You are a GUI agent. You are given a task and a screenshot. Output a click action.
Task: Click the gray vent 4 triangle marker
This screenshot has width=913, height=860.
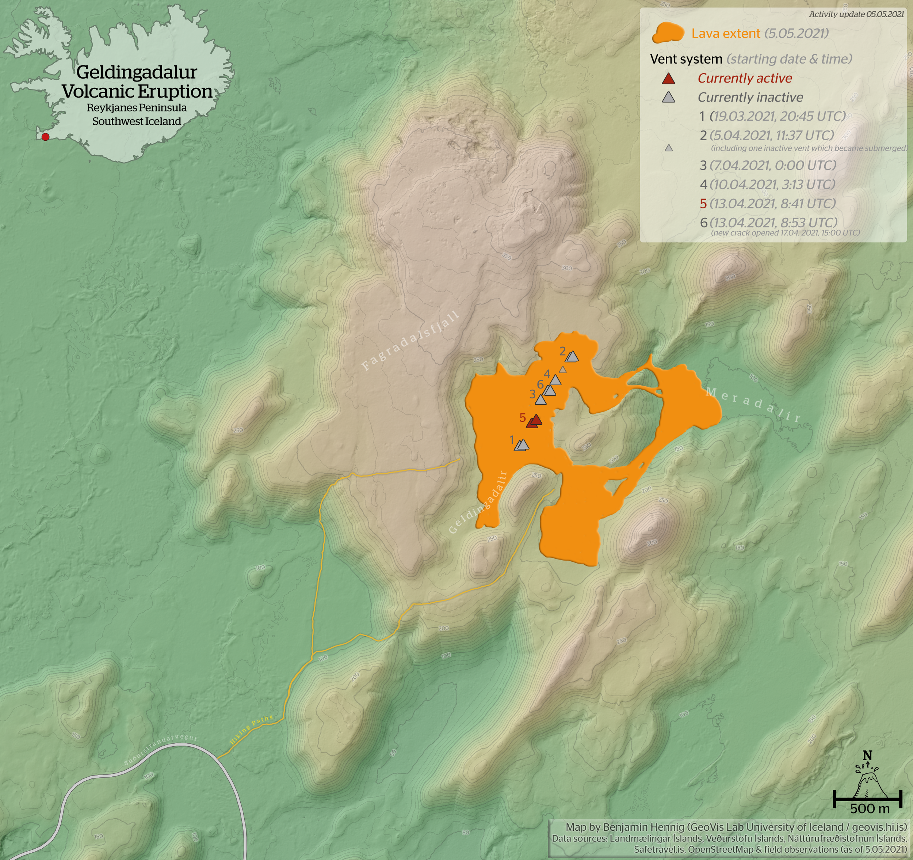[x=556, y=380]
